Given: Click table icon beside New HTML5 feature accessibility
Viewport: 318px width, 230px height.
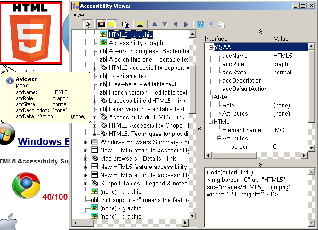Looking at the screenshot, I should point(95,166).
